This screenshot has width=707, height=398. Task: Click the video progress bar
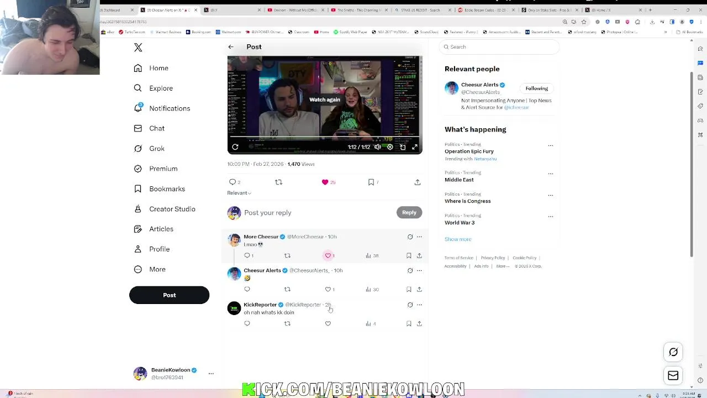pos(325,137)
